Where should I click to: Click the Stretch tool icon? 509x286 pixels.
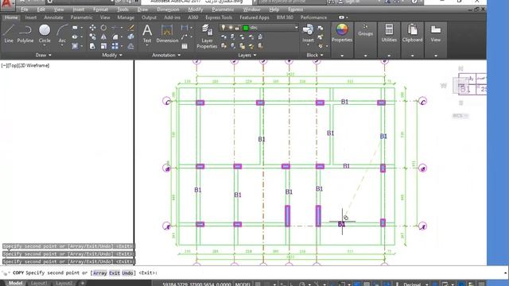pos(92,46)
